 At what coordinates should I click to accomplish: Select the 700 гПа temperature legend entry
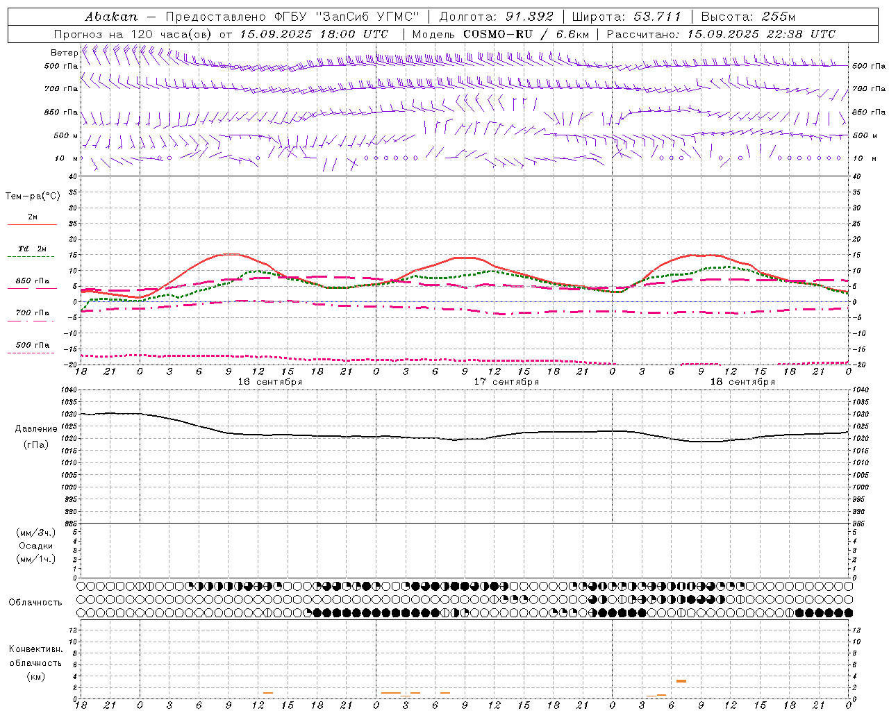[33, 313]
